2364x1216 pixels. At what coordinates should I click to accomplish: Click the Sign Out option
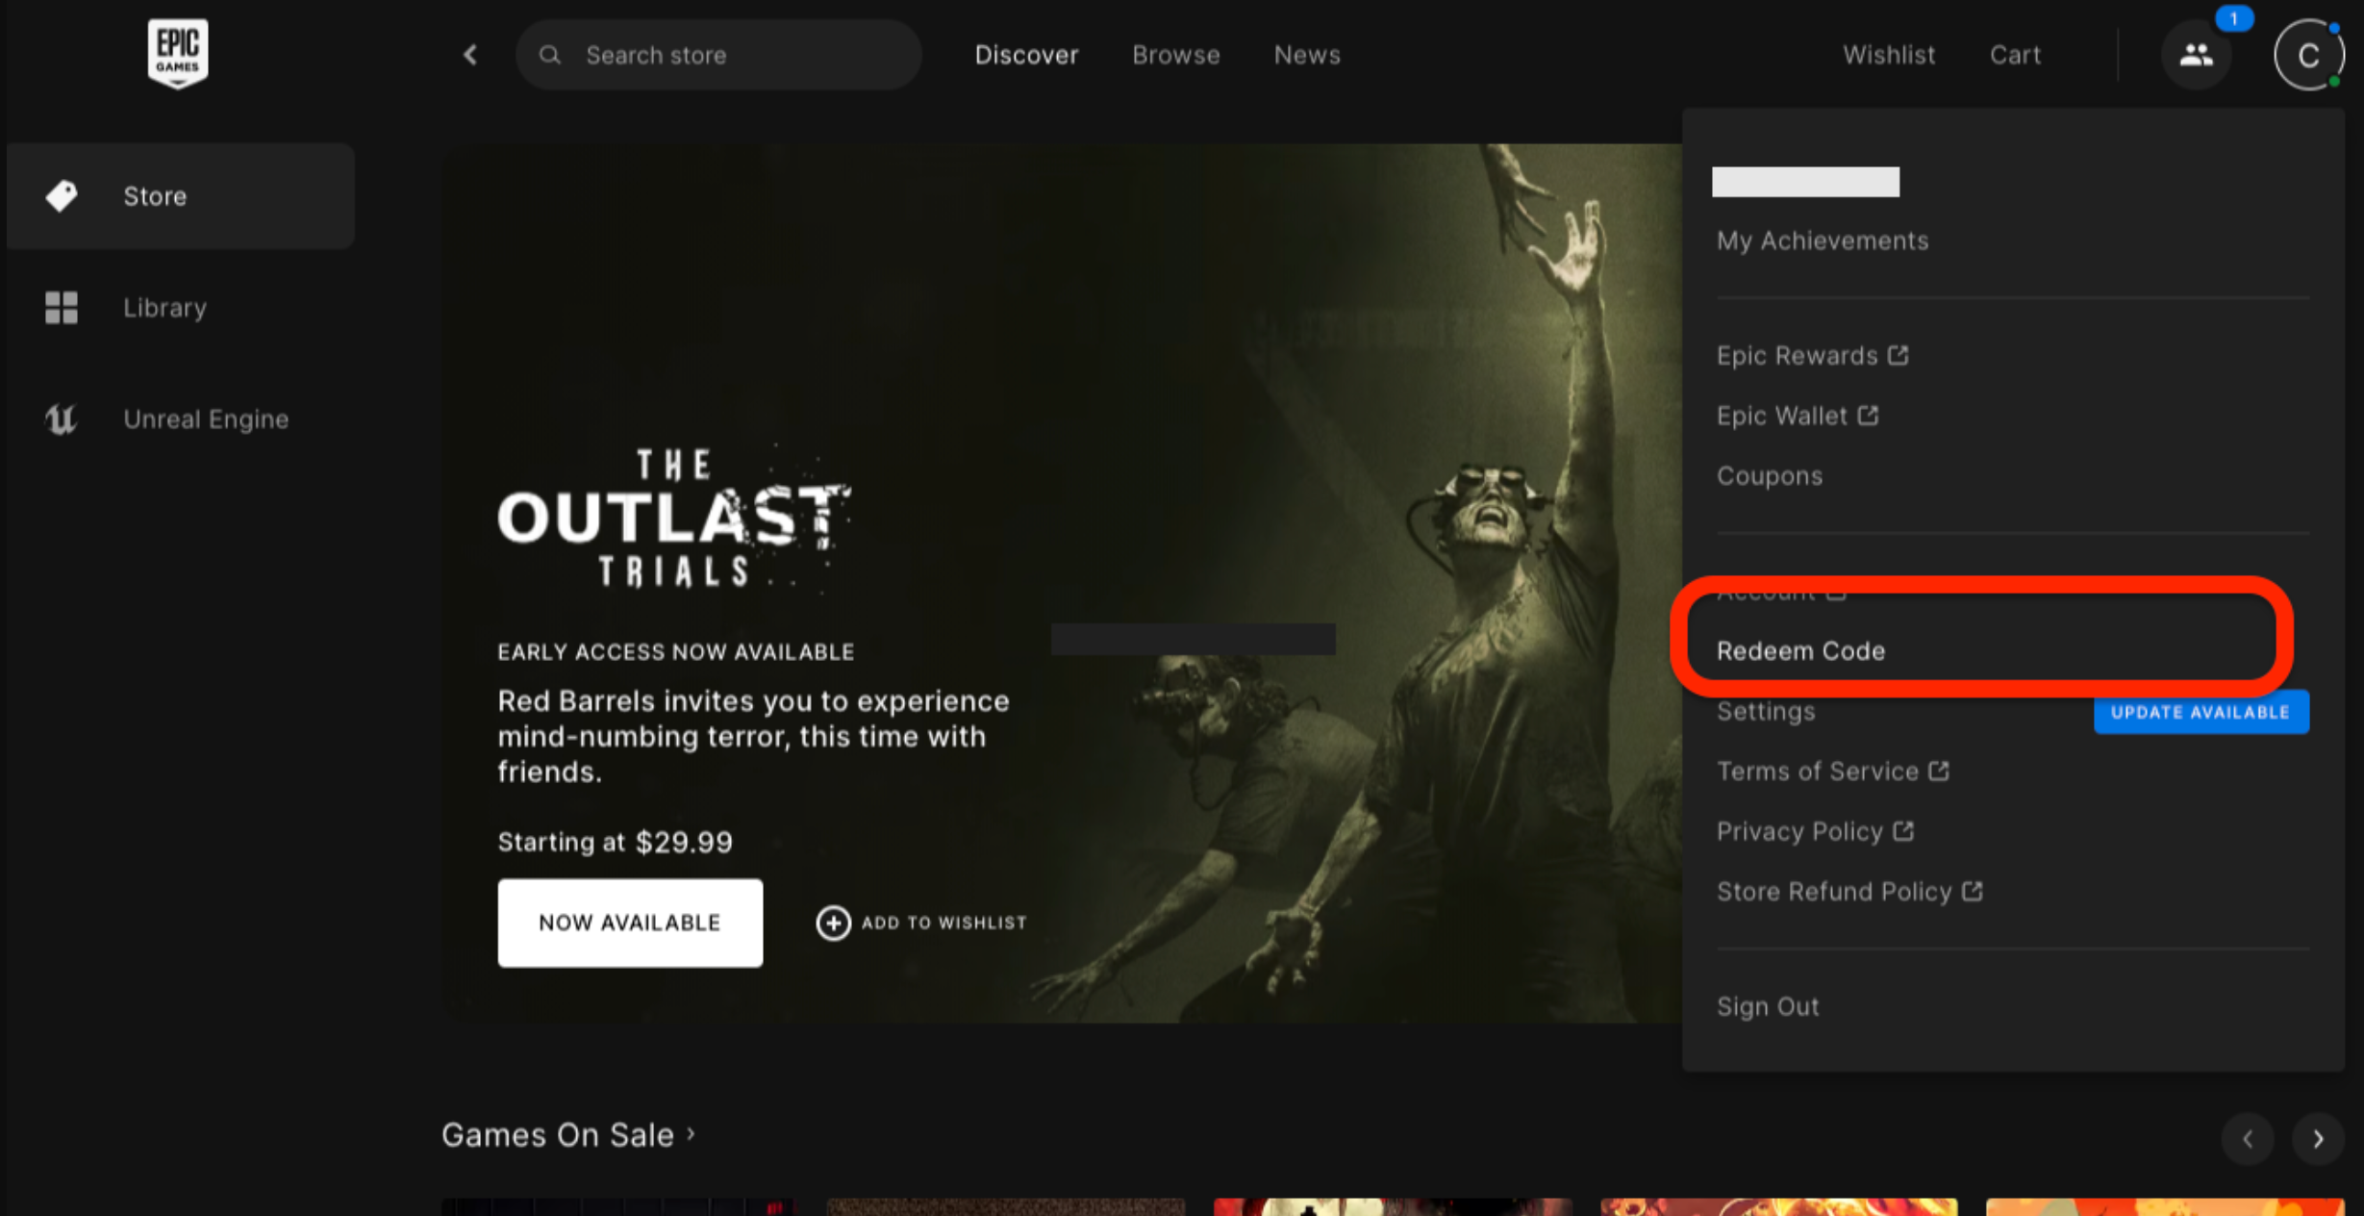(x=1769, y=1006)
